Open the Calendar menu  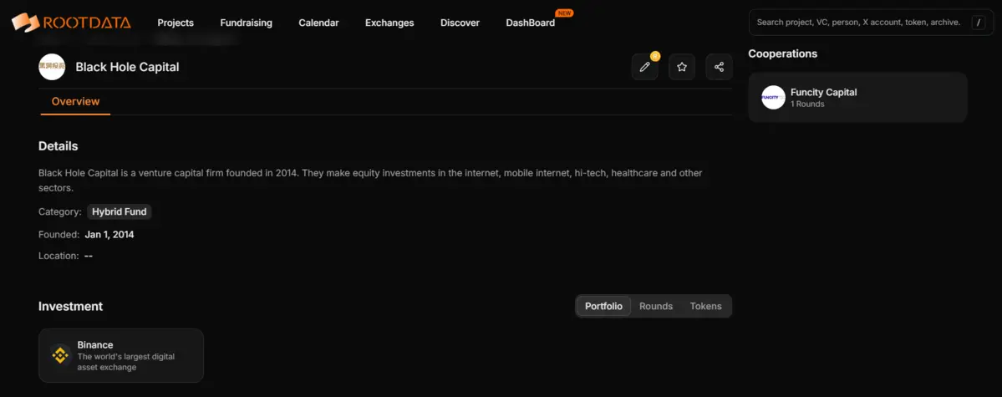319,23
